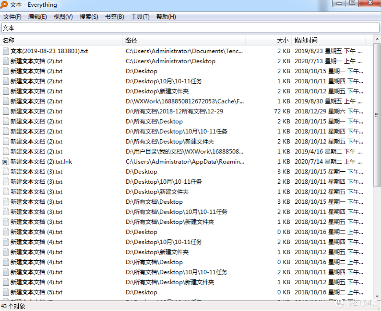Screen dimensions: 381x311
Task: Sort results by the 名称 column header
Action: [61, 40]
